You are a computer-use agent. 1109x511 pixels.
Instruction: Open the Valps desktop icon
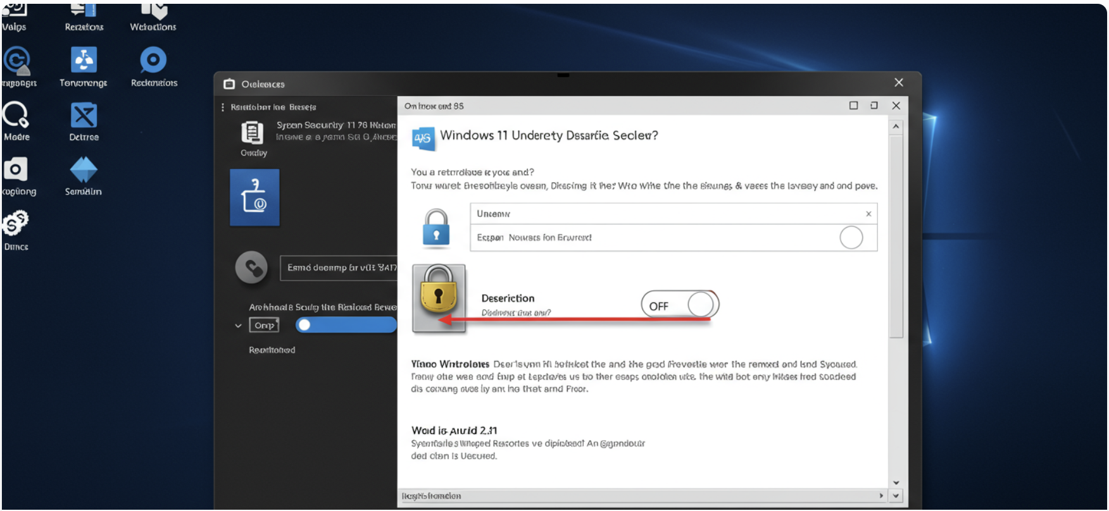pyautogui.click(x=14, y=16)
